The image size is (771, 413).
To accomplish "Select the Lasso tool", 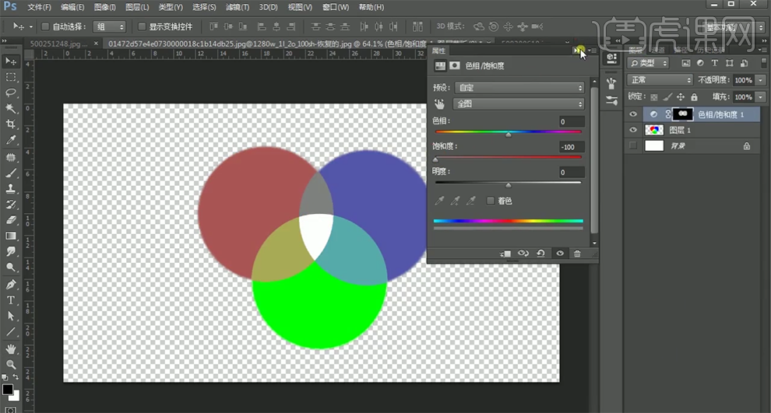I will point(11,93).
